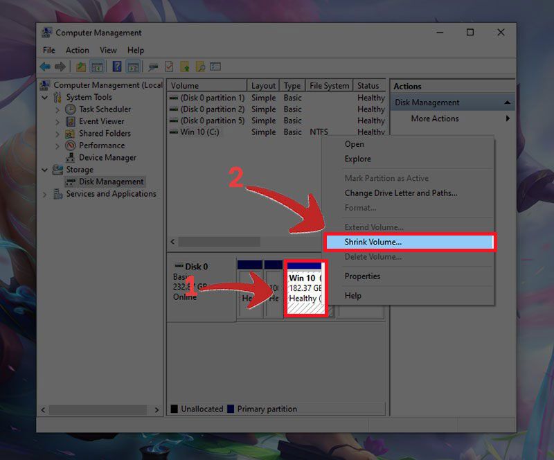
Task: Click NTFS cell in Win 10 row
Action: (x=319, y=132)
